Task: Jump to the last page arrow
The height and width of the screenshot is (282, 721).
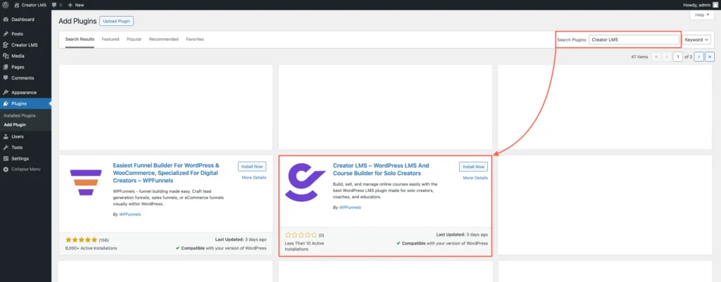Action: click(710, 57)
